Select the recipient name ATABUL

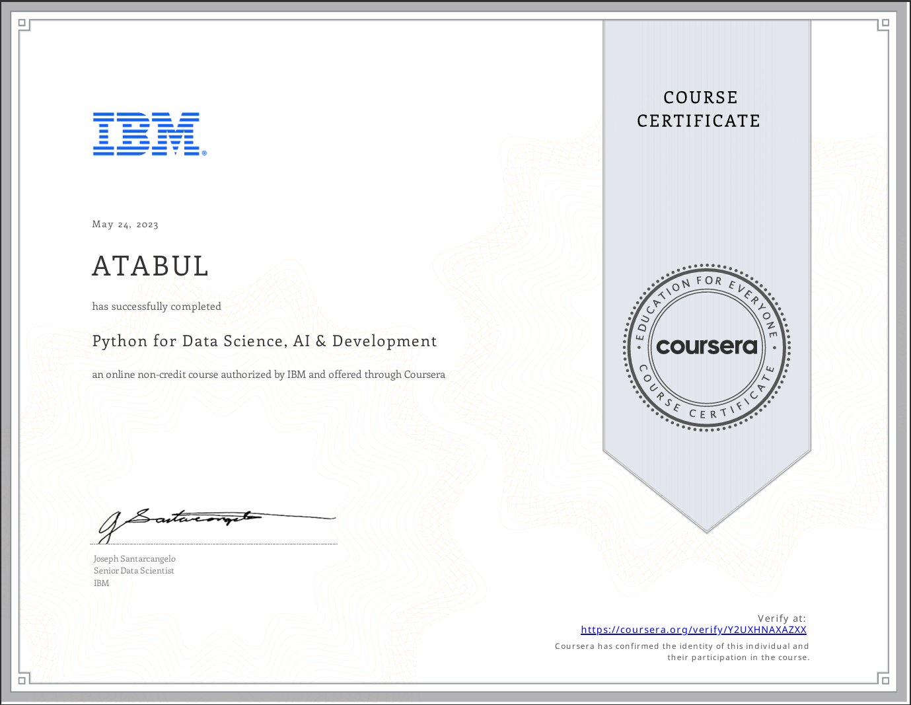[151, 266]
